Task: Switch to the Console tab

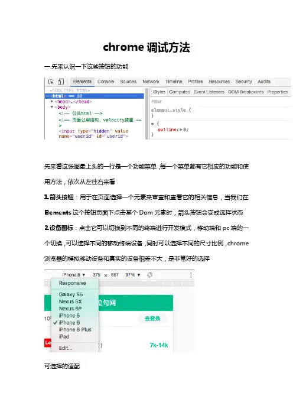Action: [x=106, y=82]
